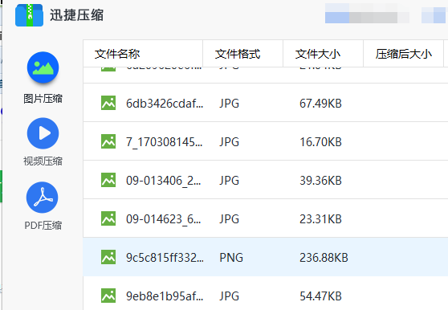Viewport: 448px width, 310px height.
Task: Click JPG format in 09-014623_6... row
Action: pos(229,219)
